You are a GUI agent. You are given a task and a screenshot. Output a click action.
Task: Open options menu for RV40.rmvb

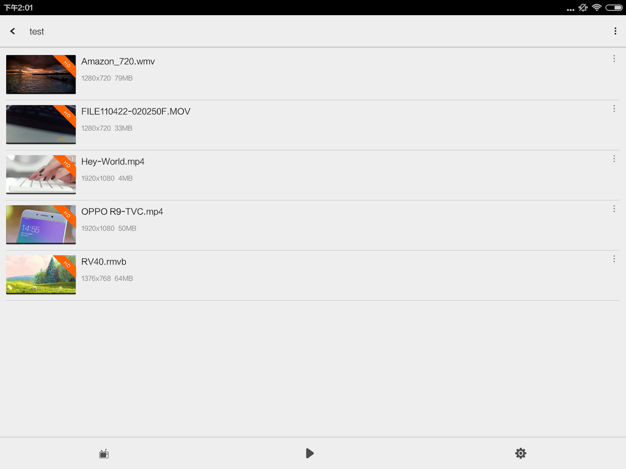coord(614,259)
